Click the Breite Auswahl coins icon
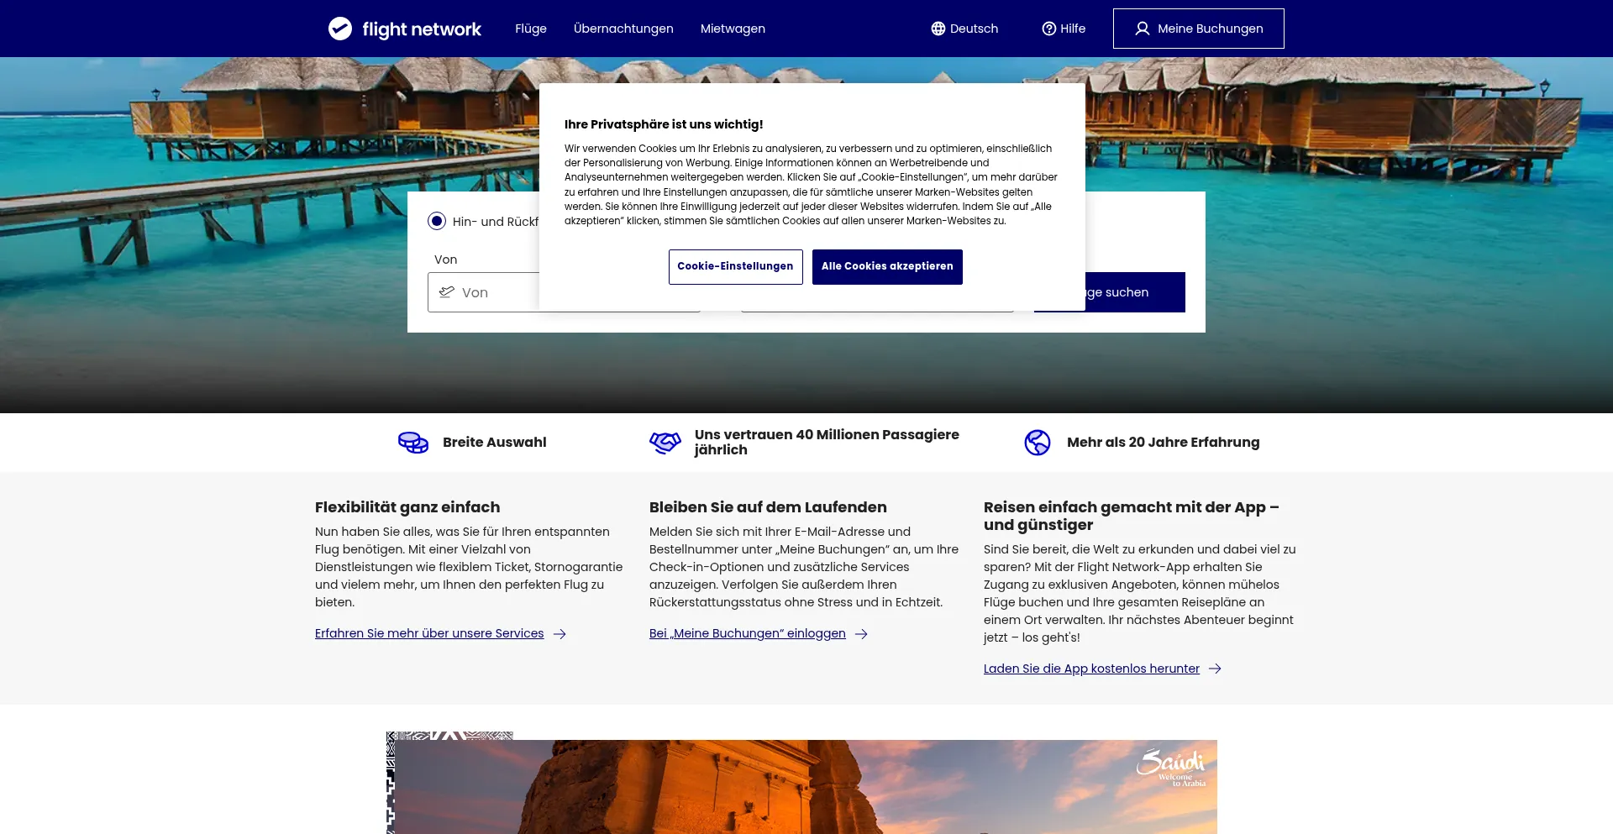 (x=413, y=443)
